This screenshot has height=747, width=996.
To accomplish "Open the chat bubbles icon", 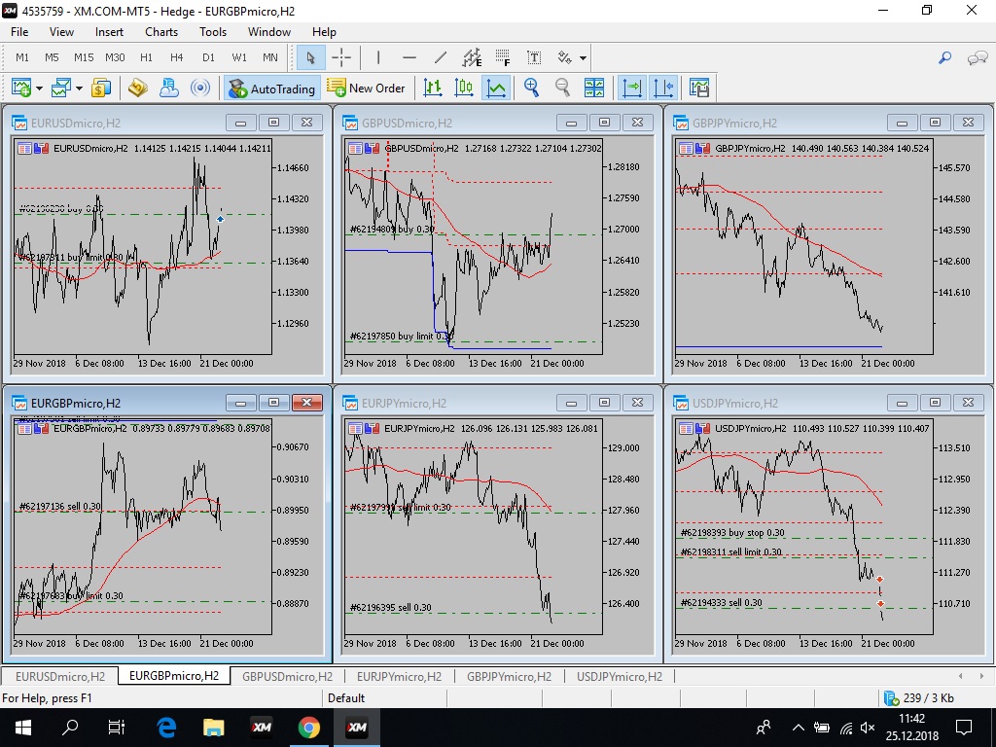I will tap(977, 57).
